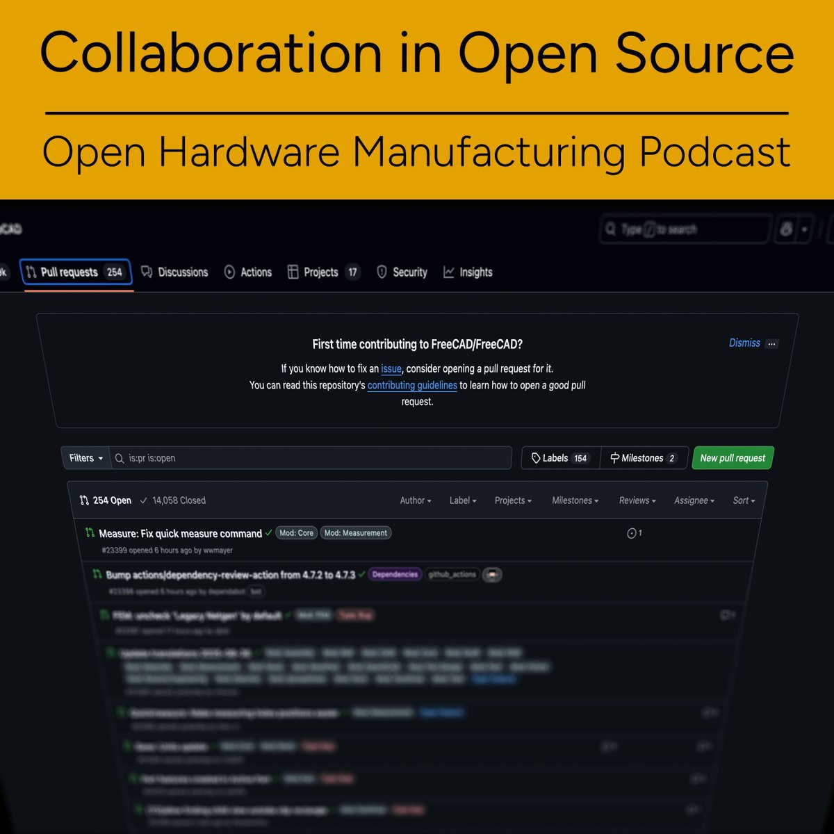This screenshot has height=834, width=834.
Task: Follow the 'issue' link in the banner
Action: click(391, 368)
